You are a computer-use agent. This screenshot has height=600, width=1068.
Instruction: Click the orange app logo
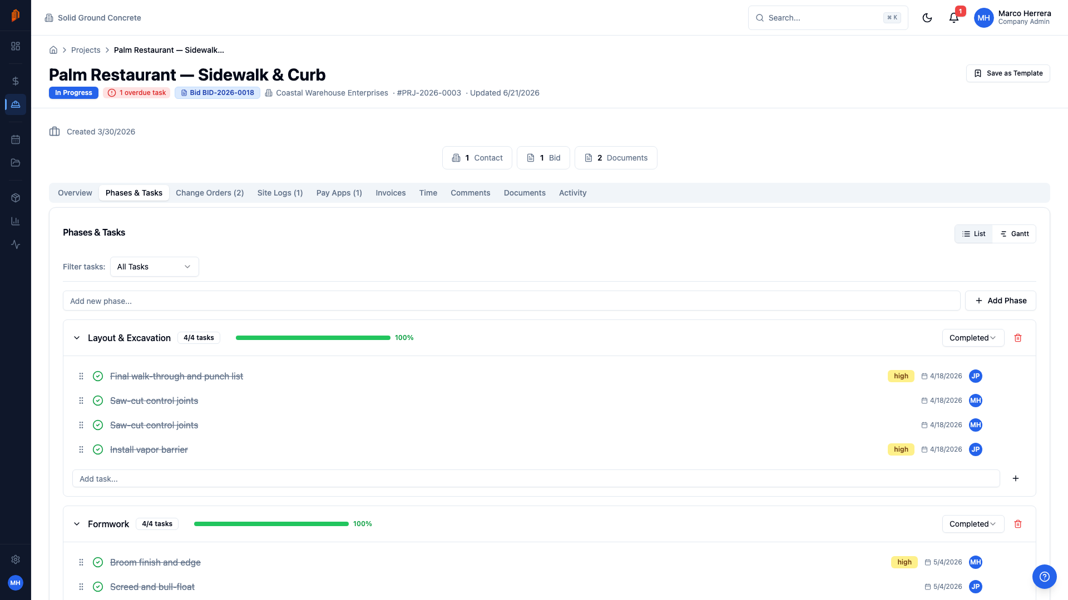tap(16, 16)
